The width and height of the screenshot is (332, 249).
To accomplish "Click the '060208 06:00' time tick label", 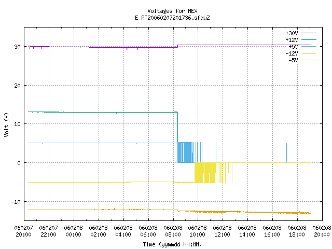I will tap(148, 231).
